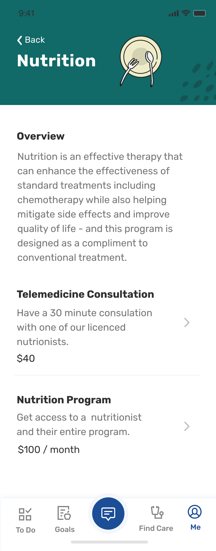The width and height of the screenshot is (216, 551).
Task: Tap the cellular signal bars icon
Action: pos(174,14)
